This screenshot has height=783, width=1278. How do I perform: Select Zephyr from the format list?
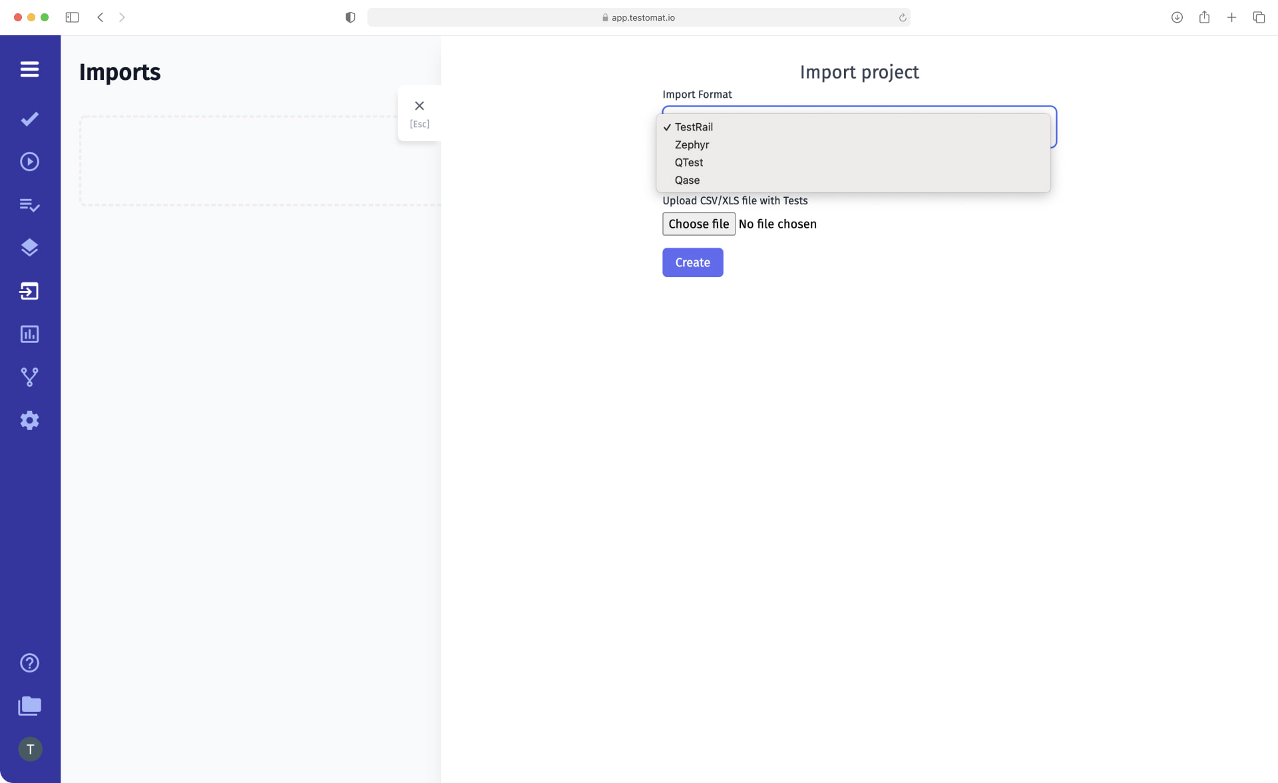click(691, 144)
